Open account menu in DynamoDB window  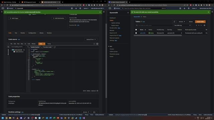(x=206, y=8)
